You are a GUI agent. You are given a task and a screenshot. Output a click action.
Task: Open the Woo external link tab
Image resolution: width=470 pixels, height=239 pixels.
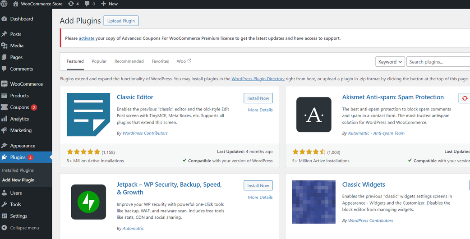coord(184,61)
